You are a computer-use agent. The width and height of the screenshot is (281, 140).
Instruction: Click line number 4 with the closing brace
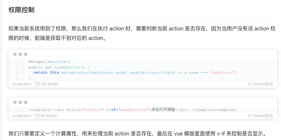pyautogui.click(x=18, y=78)
